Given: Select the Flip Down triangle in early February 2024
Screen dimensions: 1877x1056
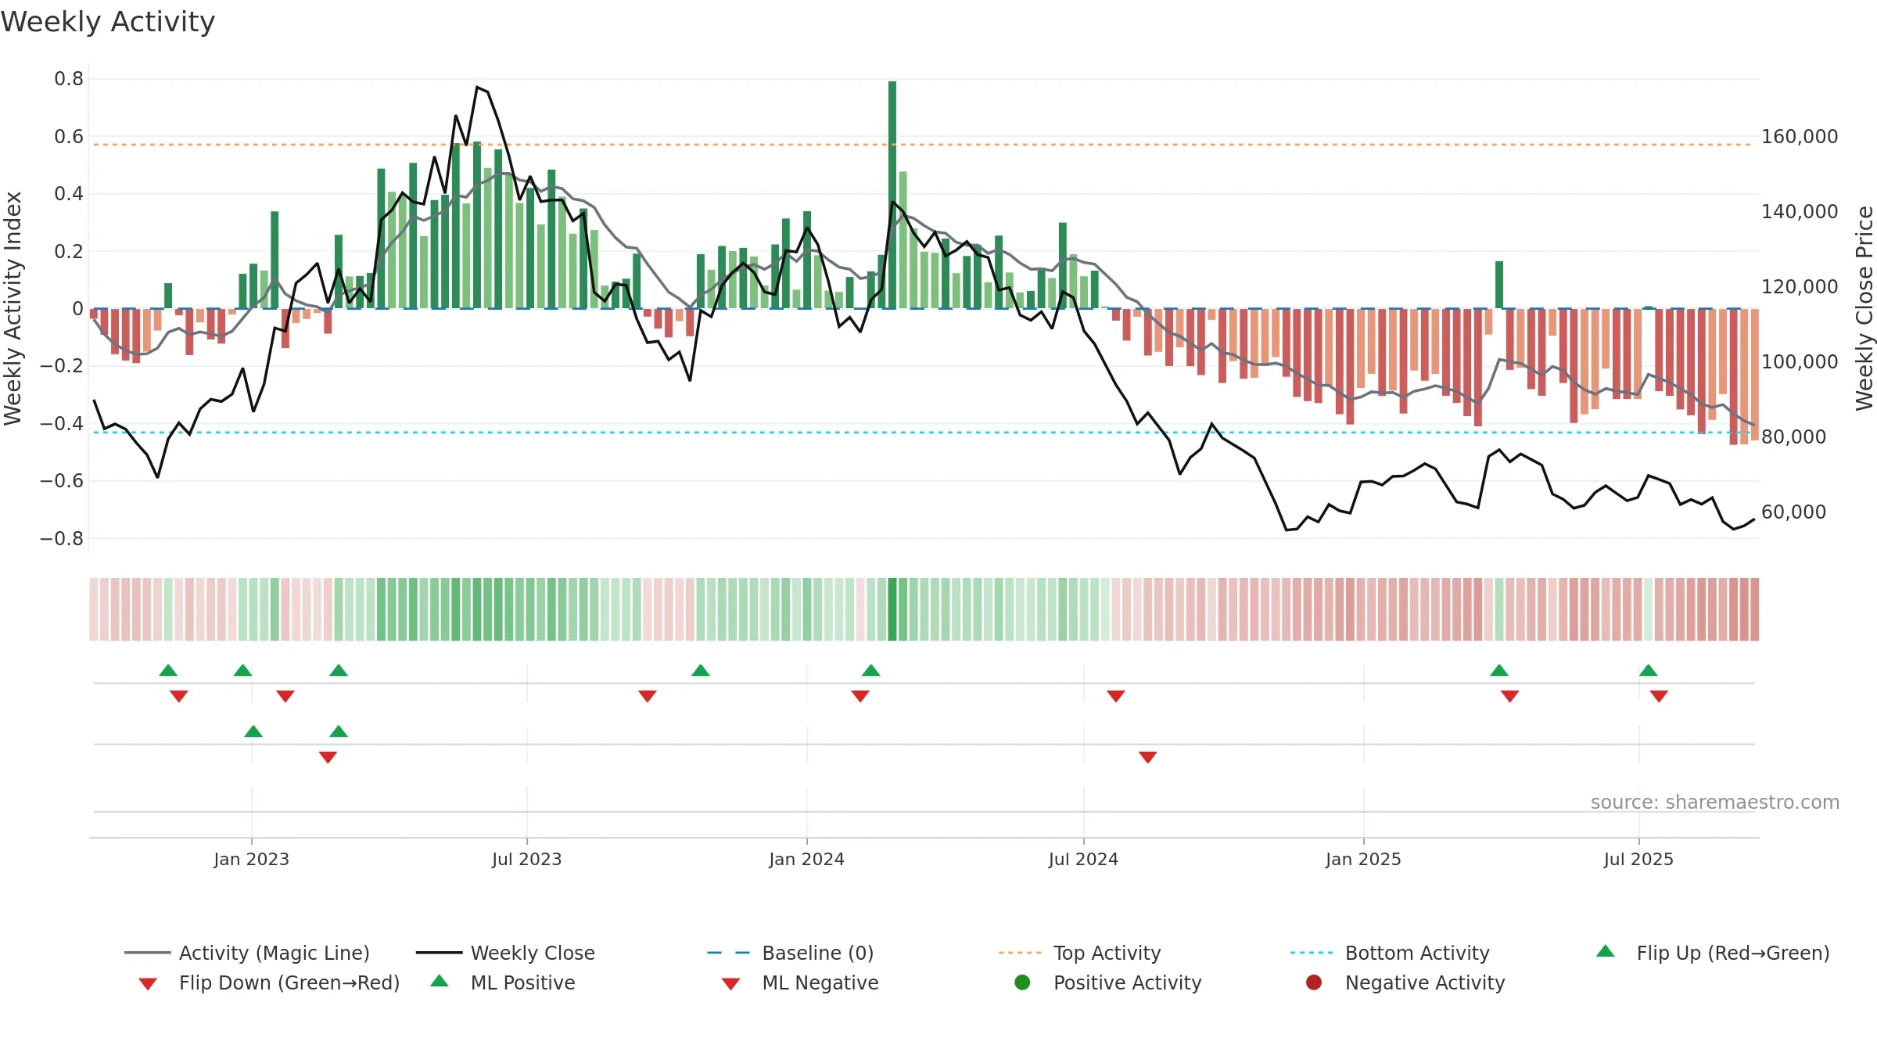Looking at the screenshot, I should tap(860, 696).
